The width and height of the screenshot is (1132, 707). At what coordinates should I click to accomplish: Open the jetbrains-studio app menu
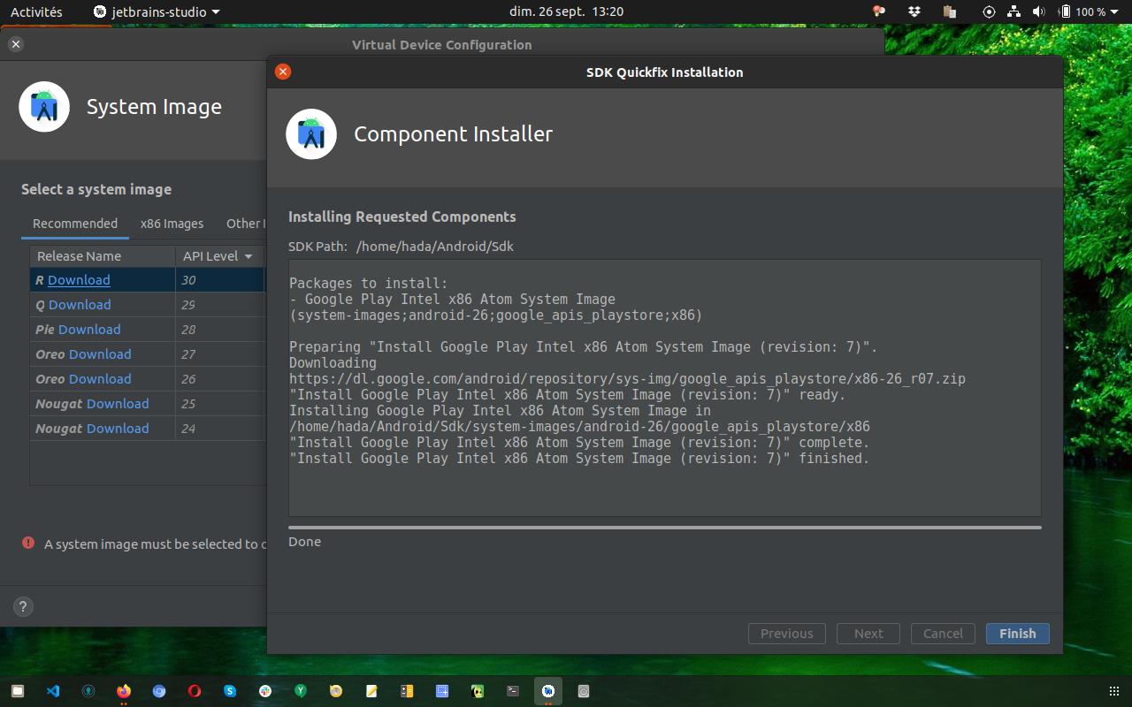[157, 11]
